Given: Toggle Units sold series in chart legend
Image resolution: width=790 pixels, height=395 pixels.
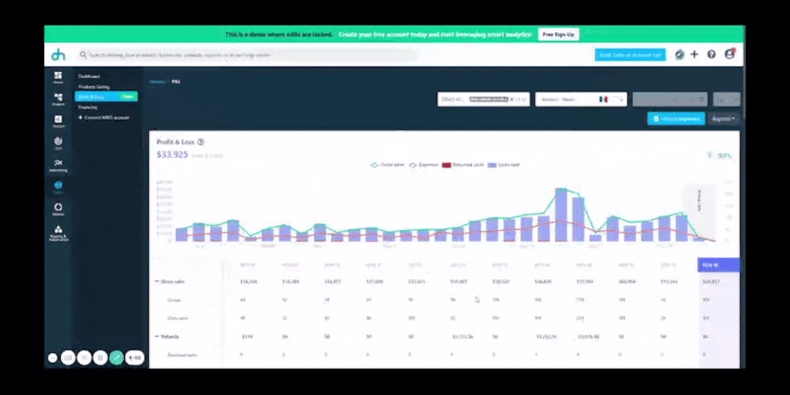Looking at the screenshot, I should pyautogui.click(x=502, y=165).
